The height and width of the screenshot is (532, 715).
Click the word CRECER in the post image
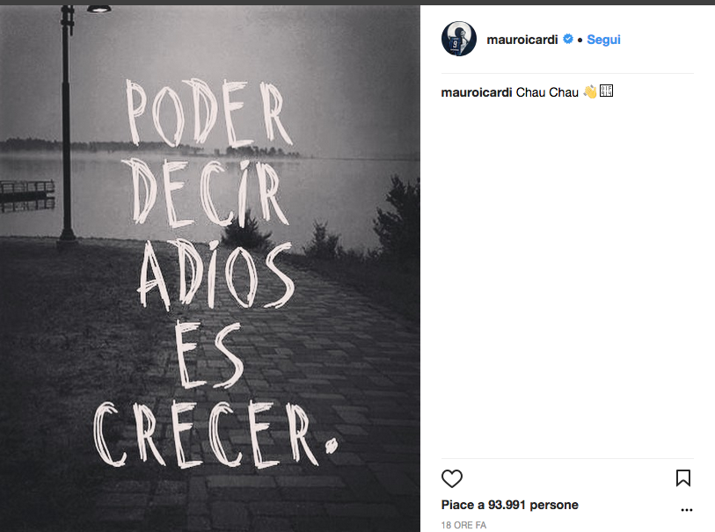pyautogui.click(x=215, y=435)
